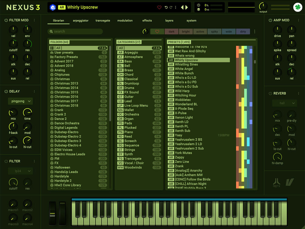The width and height of the screenshot is (305, 229).
Task: Toggle Delay power button
Action: [x=6, y=91]
